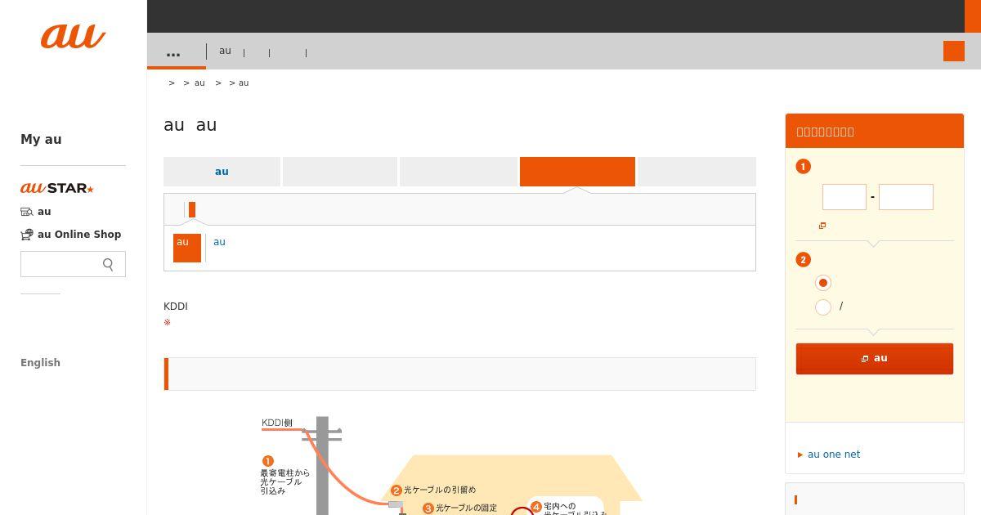Click the orange au logo

(73, 36)
